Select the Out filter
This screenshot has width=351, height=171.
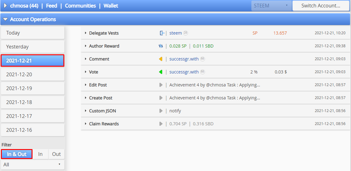(x=56, y=154)
